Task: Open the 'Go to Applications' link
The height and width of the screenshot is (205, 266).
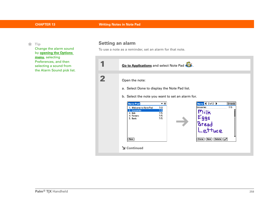Action: (x=137, y=66)
